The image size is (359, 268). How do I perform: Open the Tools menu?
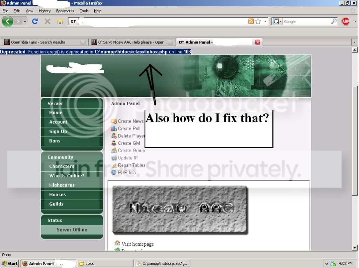pos(84,11)
